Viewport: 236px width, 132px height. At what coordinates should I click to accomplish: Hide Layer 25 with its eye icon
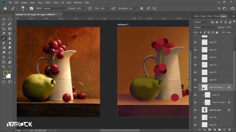(x=195, y=42)
